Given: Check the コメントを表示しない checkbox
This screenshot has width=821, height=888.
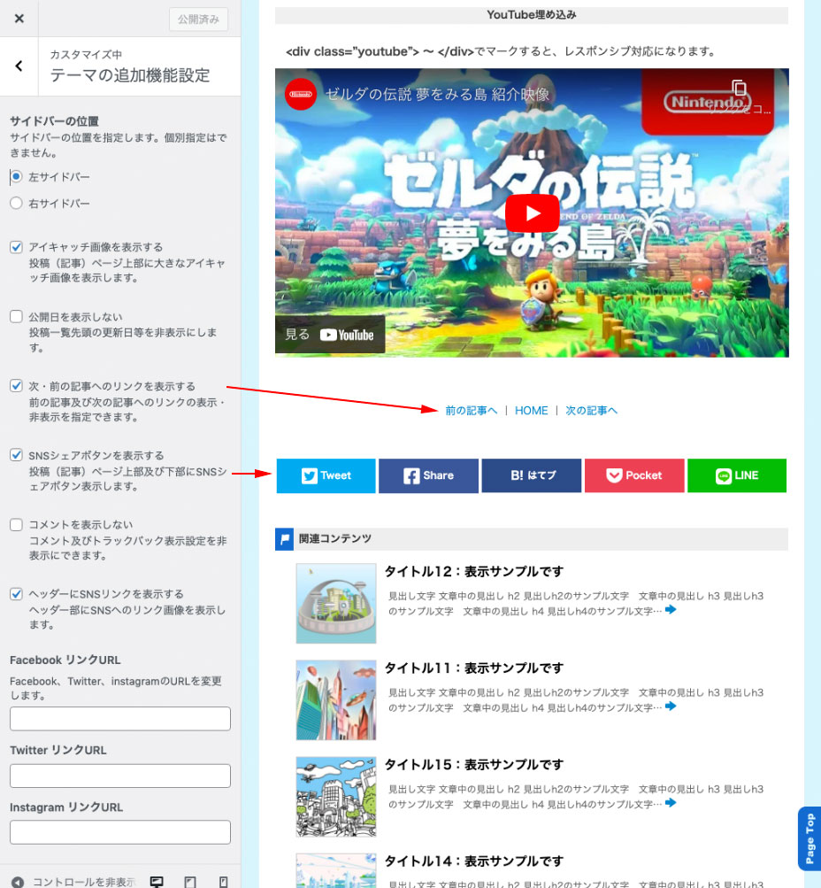Looking at the screenshot, I should [17, 524].
